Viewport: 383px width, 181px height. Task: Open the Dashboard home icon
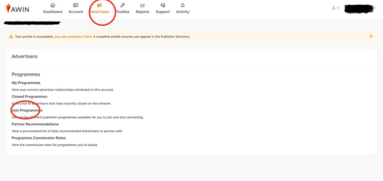(52, 5)
